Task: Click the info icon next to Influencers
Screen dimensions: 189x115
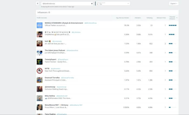Action: tap(49, 12)
